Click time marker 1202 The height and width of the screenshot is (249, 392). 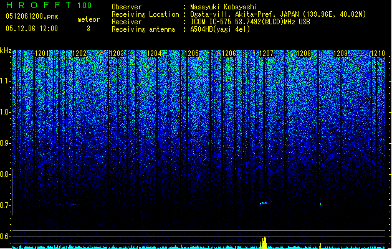[x=80, y=54]
